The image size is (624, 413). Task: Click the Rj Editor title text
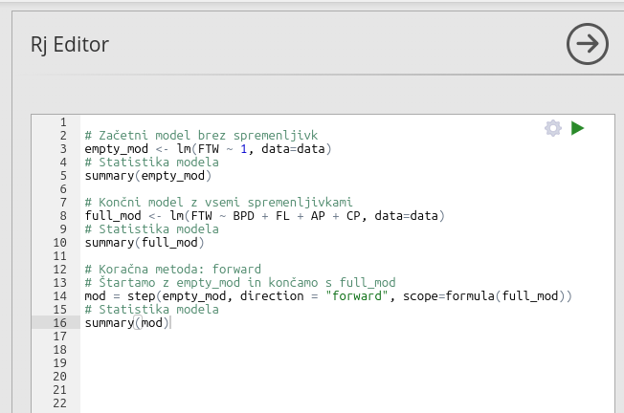[70, 45]
